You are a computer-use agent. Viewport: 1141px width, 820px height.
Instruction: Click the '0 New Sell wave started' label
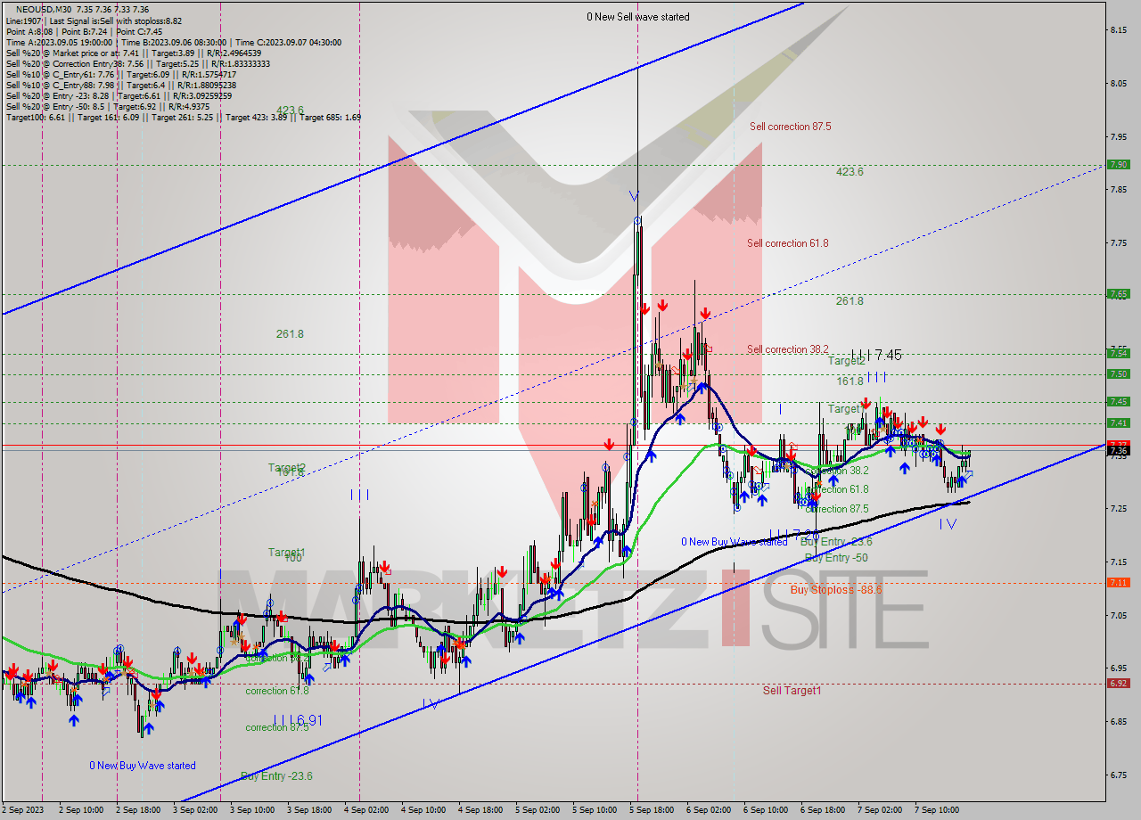(x=637, y=17)
